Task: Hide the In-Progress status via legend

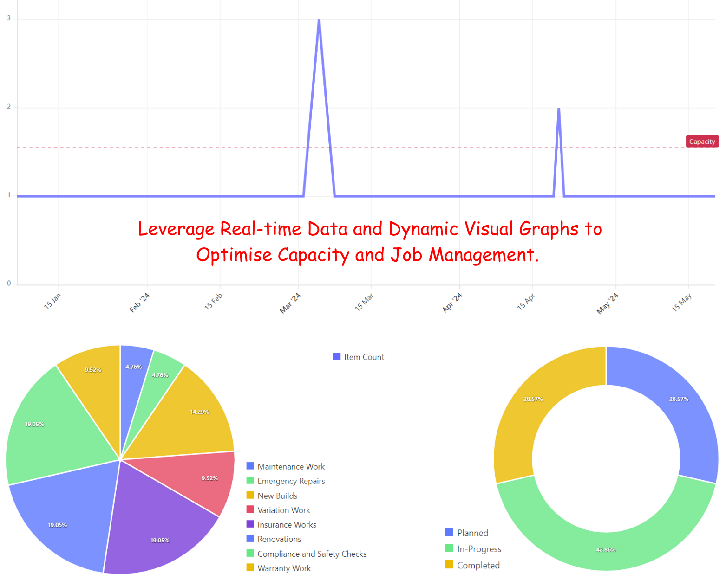Action: coord(479,549)
